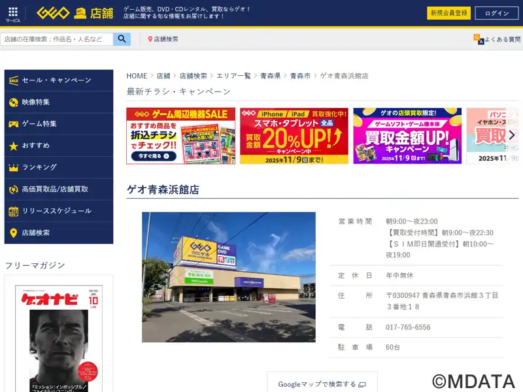Open セール・キャンペーン sidebar menu
This screenshot has height=392, width=523.
pos(59,80)
